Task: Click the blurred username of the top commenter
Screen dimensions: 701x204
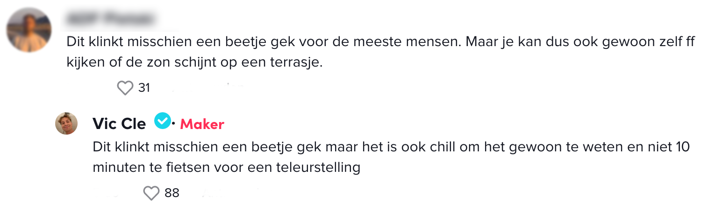Action: click(x=110, y=19)
